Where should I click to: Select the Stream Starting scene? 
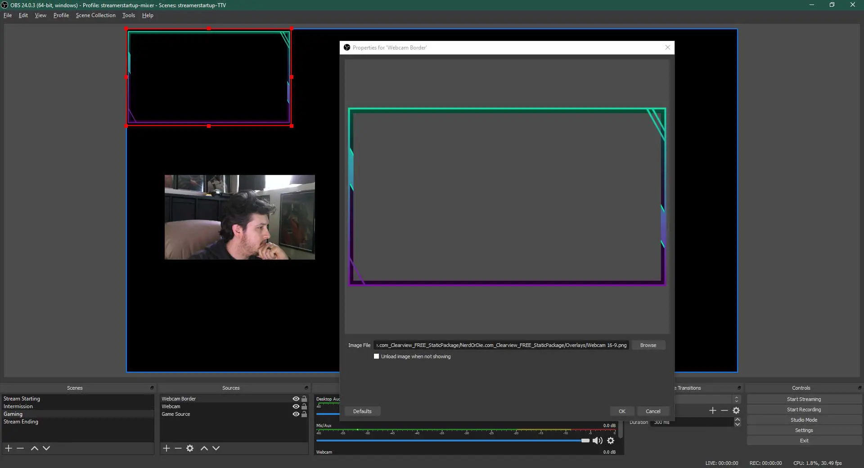point(78,399)
